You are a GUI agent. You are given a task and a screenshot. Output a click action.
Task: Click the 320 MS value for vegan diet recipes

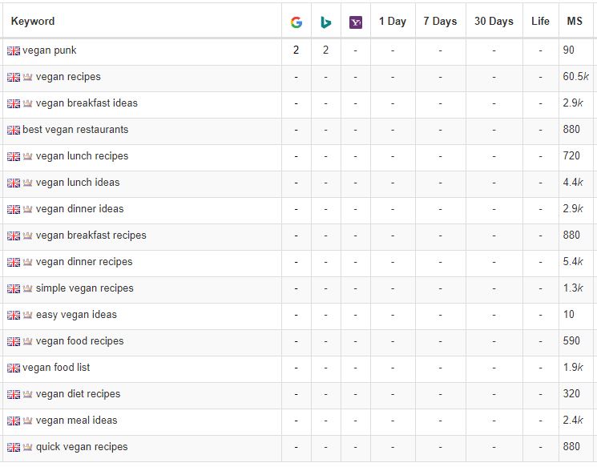point(571,394)
